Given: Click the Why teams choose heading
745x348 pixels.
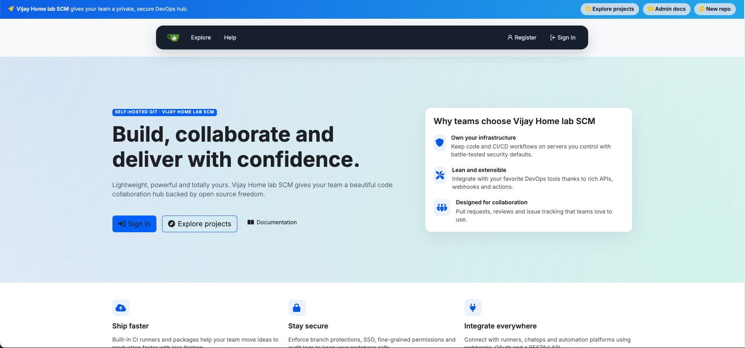Looking at the screenshot, I should point(514,121).
